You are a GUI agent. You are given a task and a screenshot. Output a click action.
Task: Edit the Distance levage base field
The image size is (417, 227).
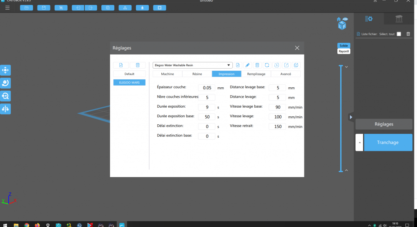[x=277, y=88]
